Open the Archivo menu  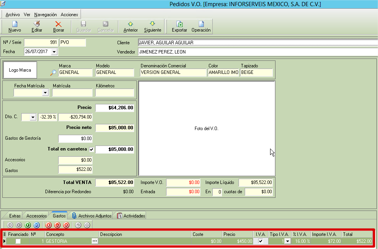pyautogui.click(x=13, y=15)
